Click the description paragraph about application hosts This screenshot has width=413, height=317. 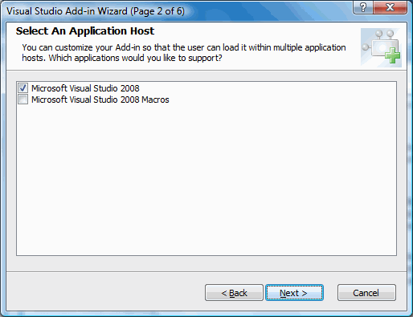click(184, 53)
